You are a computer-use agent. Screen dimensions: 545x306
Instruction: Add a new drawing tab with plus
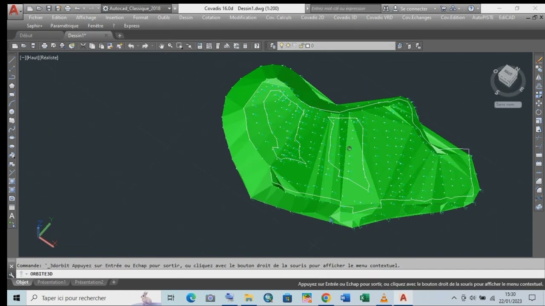click(x=120, y=36)
